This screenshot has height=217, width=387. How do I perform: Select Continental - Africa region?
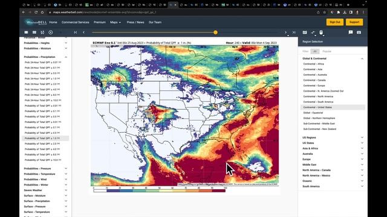pyautogui.click(x=313, y=64)
